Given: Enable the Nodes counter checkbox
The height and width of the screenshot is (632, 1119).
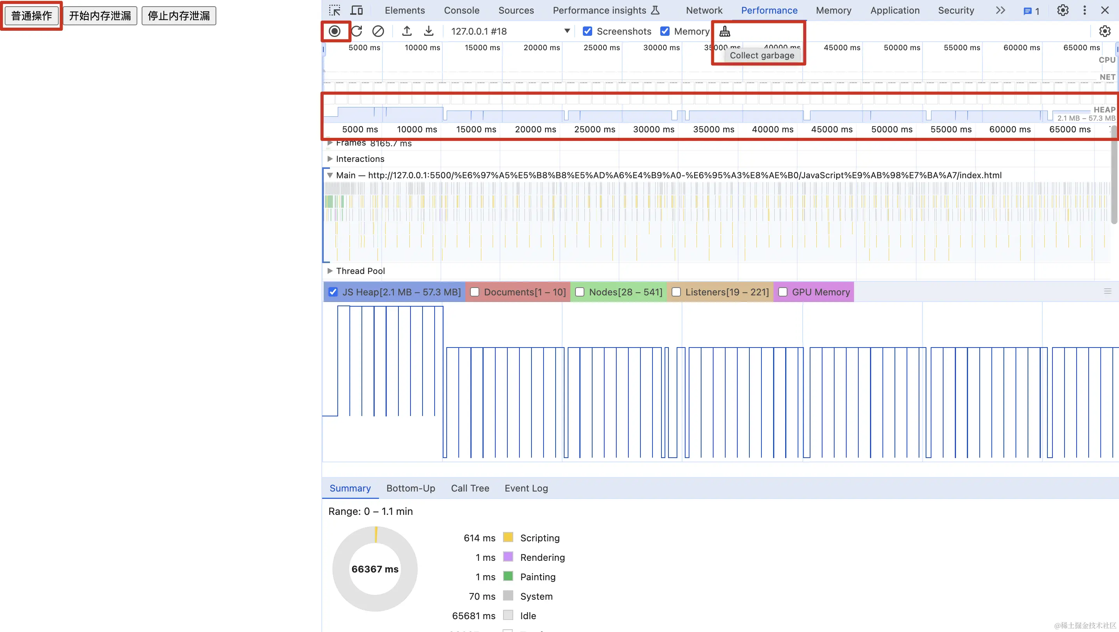Looking at the screenshot, I should 579,292.
